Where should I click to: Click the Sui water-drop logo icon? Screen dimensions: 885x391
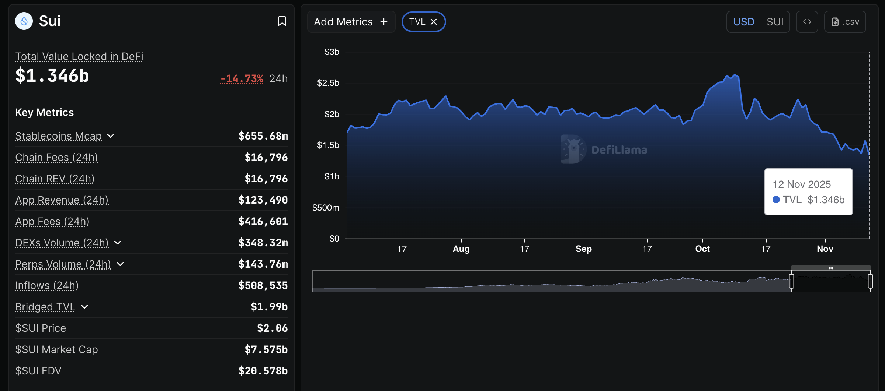(x=24, y=21)
